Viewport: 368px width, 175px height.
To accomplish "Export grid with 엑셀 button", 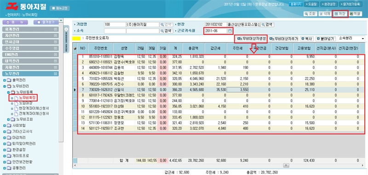I will (355, 14).
